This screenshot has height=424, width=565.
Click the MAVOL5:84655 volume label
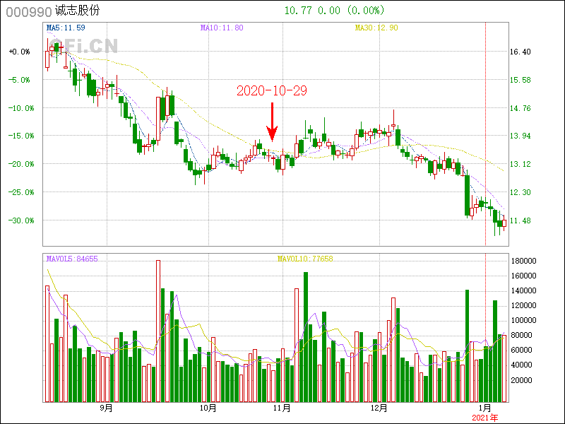72,259
